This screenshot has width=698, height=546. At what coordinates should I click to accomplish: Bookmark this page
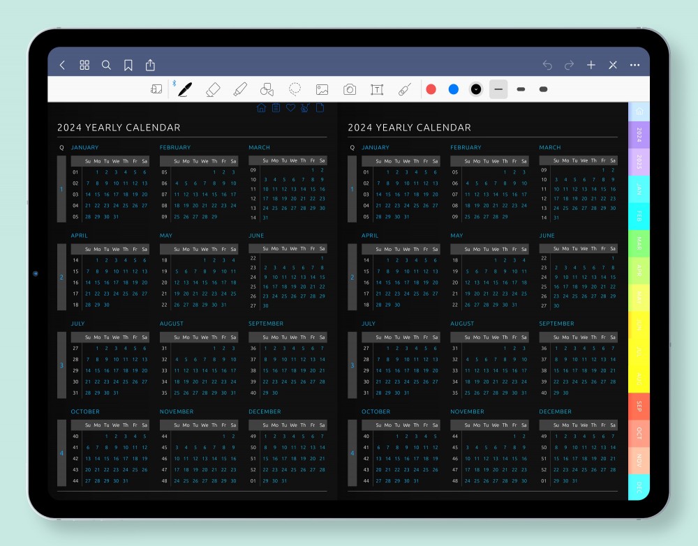pyautogui.click(x=128, y=66)
